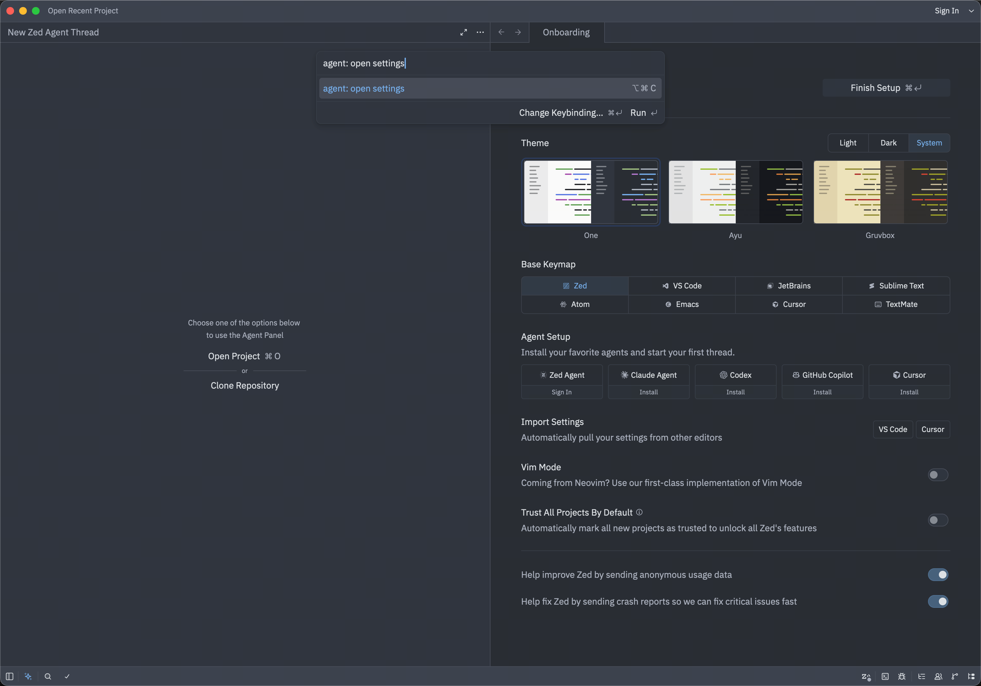Select the Codex agent card
Image resolution: width=981 pixels, height=686 pixels.
coord(735,375)
